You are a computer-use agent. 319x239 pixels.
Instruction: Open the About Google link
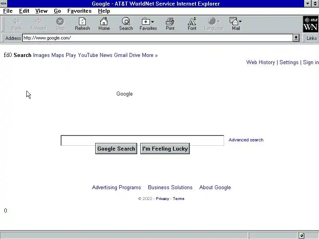point(215,187)
